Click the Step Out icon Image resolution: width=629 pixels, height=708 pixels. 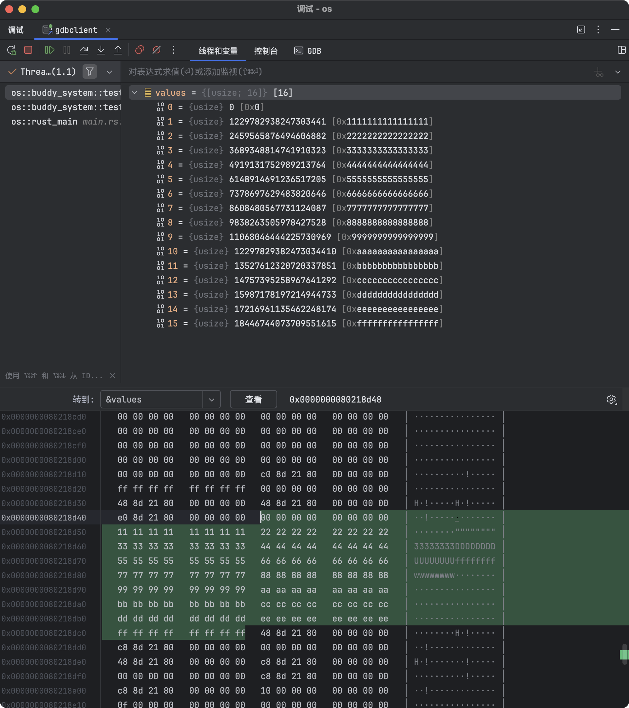(118, 50)
